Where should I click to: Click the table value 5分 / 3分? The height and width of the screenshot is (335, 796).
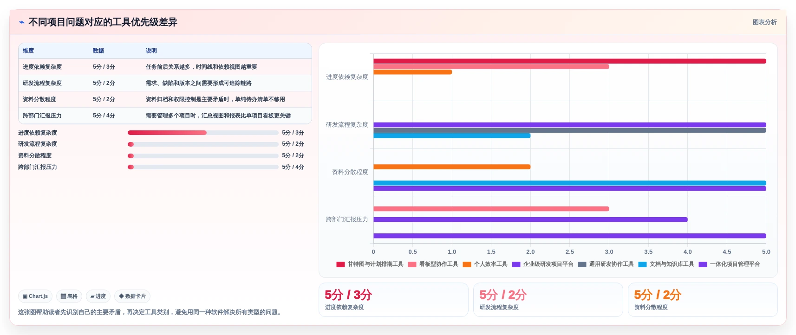104,67
